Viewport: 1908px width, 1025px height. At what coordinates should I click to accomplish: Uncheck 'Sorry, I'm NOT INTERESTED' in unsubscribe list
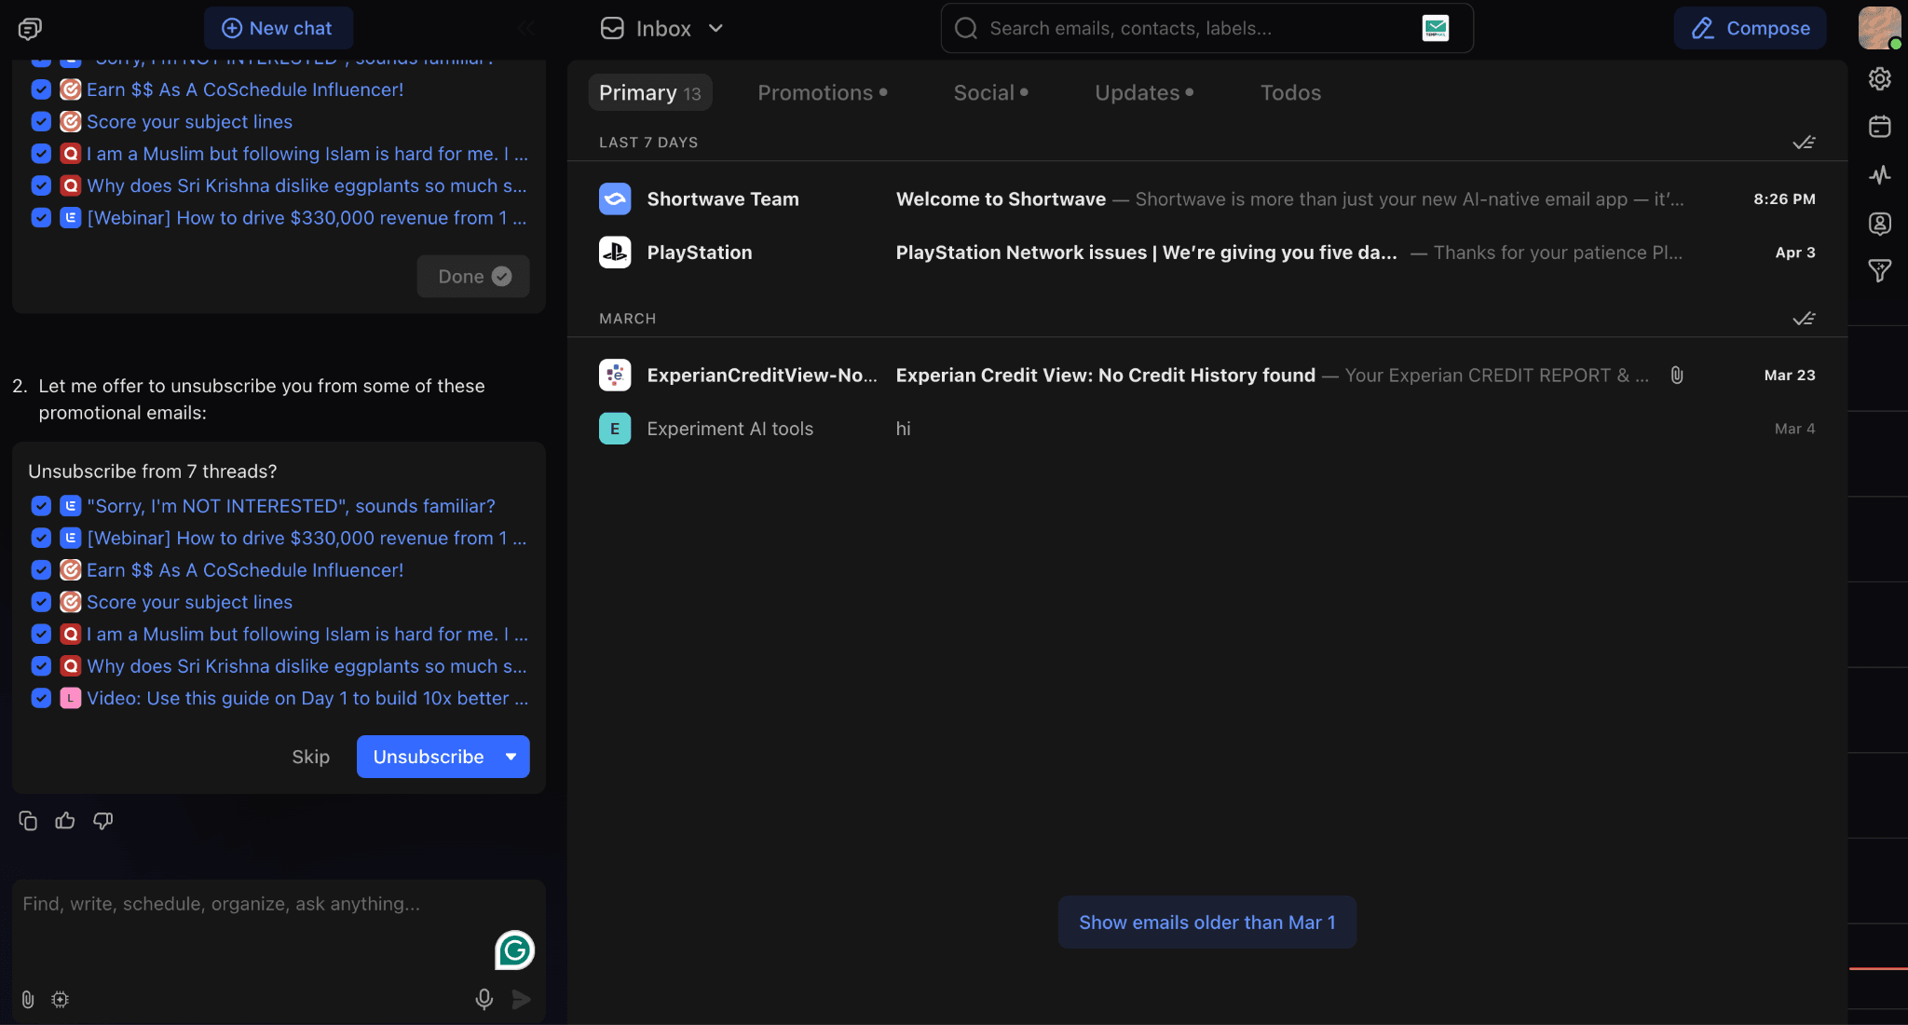[41, 506]
